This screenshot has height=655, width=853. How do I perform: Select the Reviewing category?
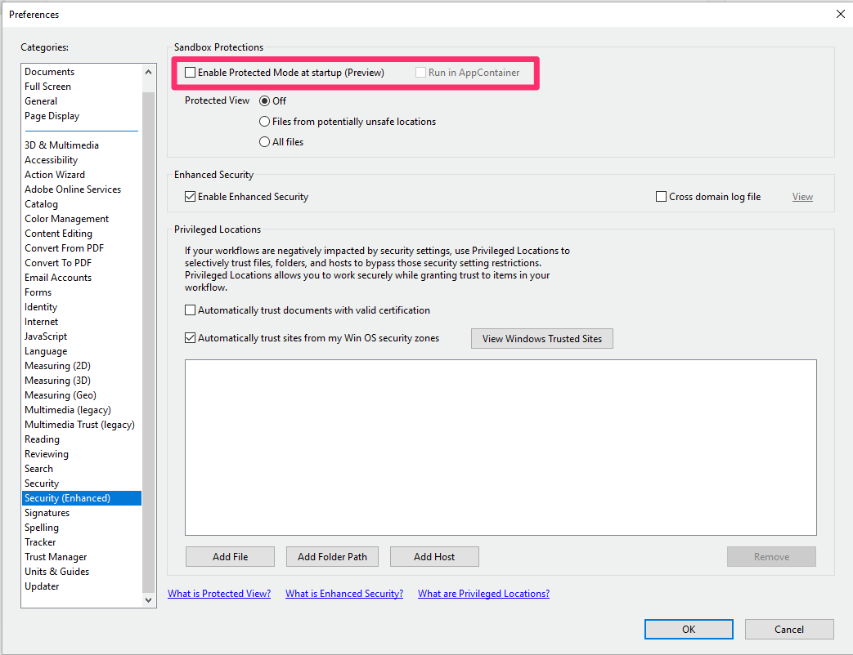coord(82,453)
